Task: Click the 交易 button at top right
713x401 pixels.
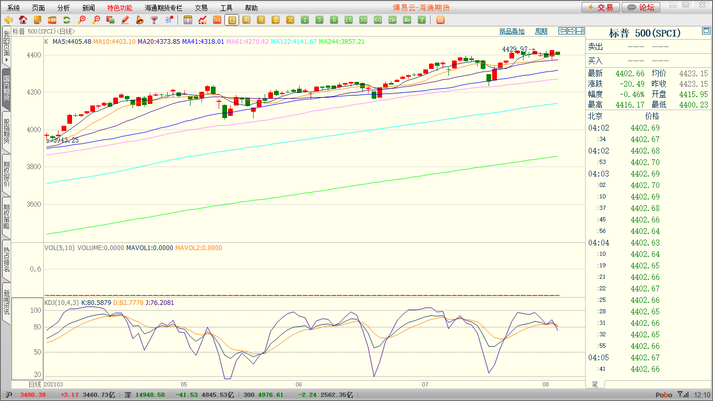Action: tap(601, 7)
